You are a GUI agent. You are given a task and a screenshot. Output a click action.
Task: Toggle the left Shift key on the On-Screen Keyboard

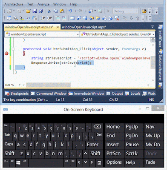9,153
